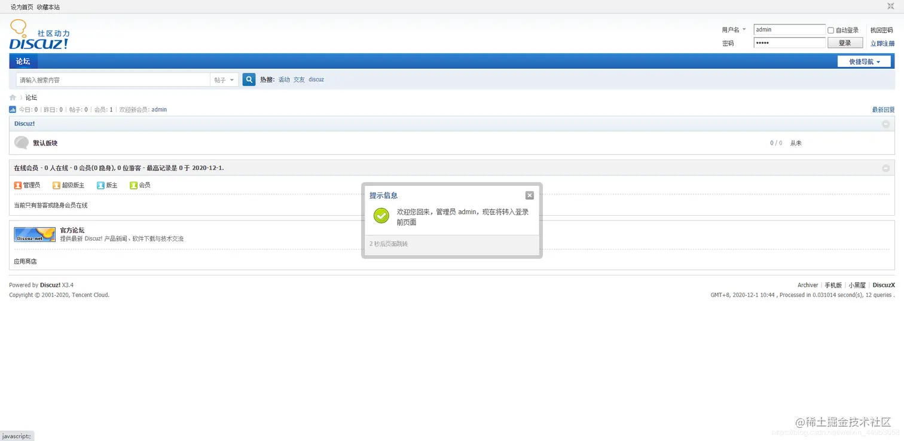The height and width of the screenshot is (441, 904).
Task: Click the 找回密码 link
Action: (881, 30)
